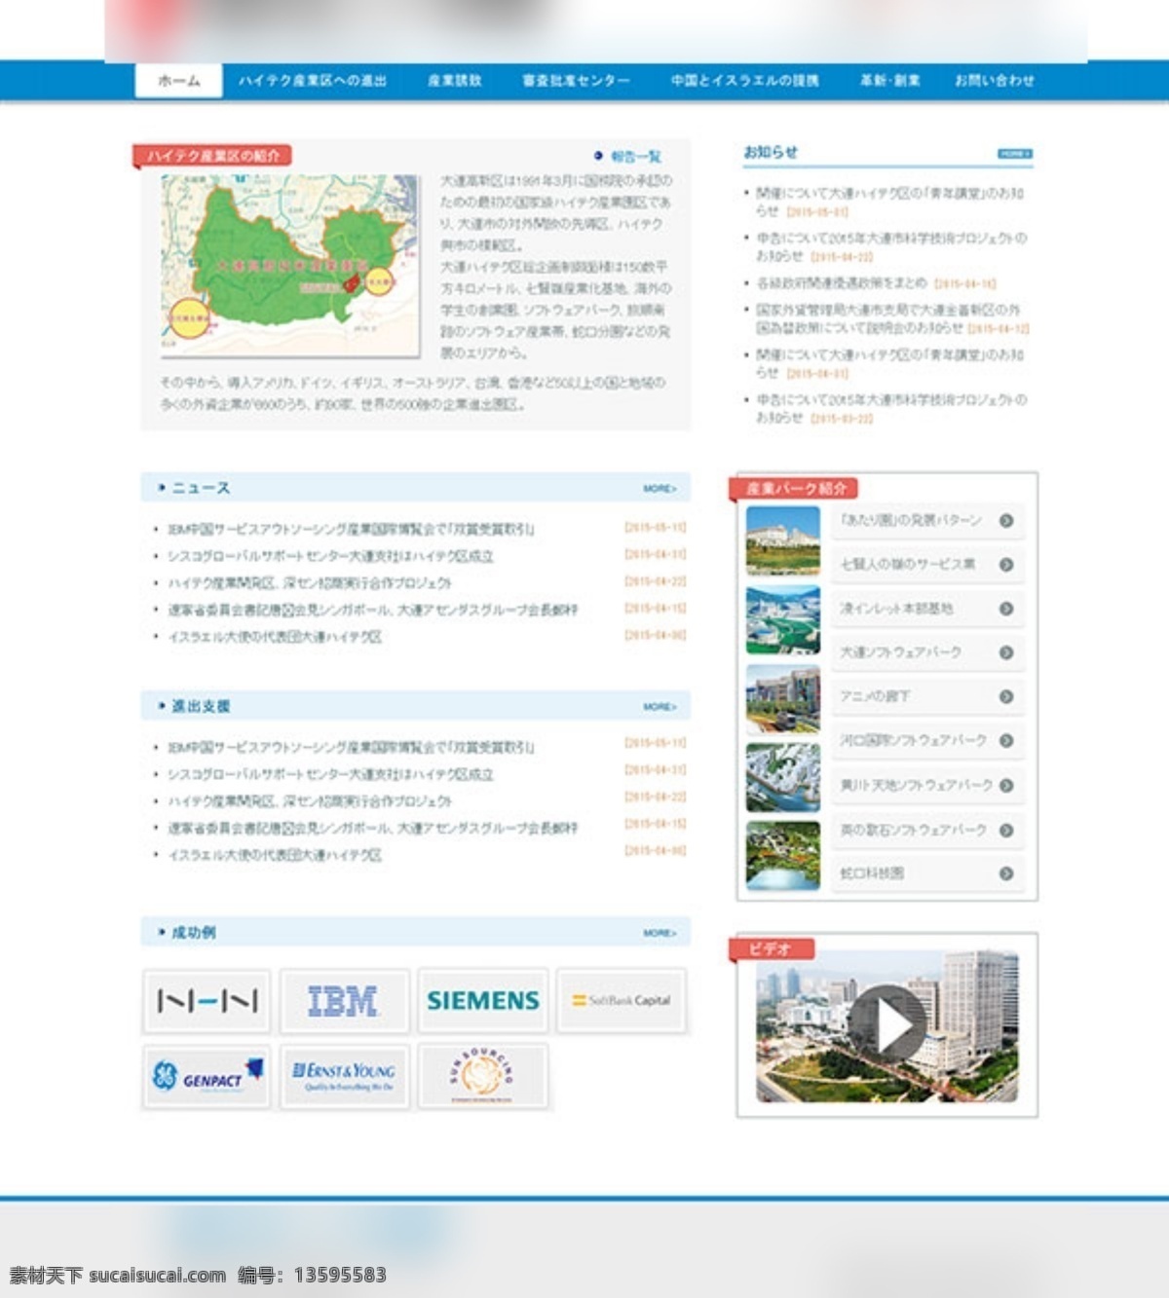Open the ホーム tab in the navigation bar
Image resolution: width=1169 pixels, height=1298 pixels.
pyautogui.click(x=178, y=81)
